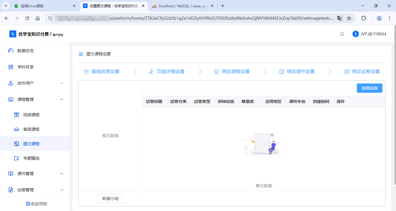Click the blue lightning avatar icon

[356, 34]
